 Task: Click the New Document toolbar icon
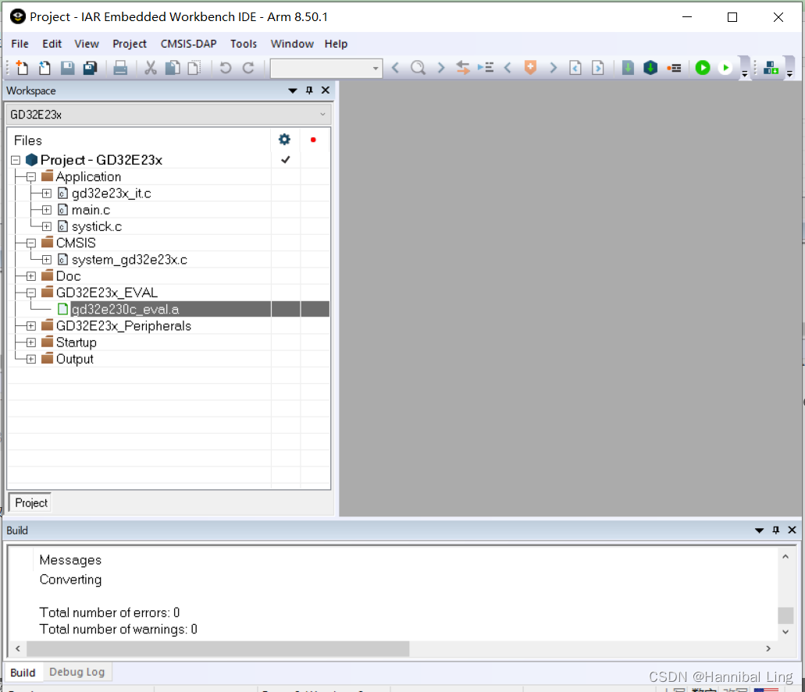pyautogui.click(x=22, y=68)
